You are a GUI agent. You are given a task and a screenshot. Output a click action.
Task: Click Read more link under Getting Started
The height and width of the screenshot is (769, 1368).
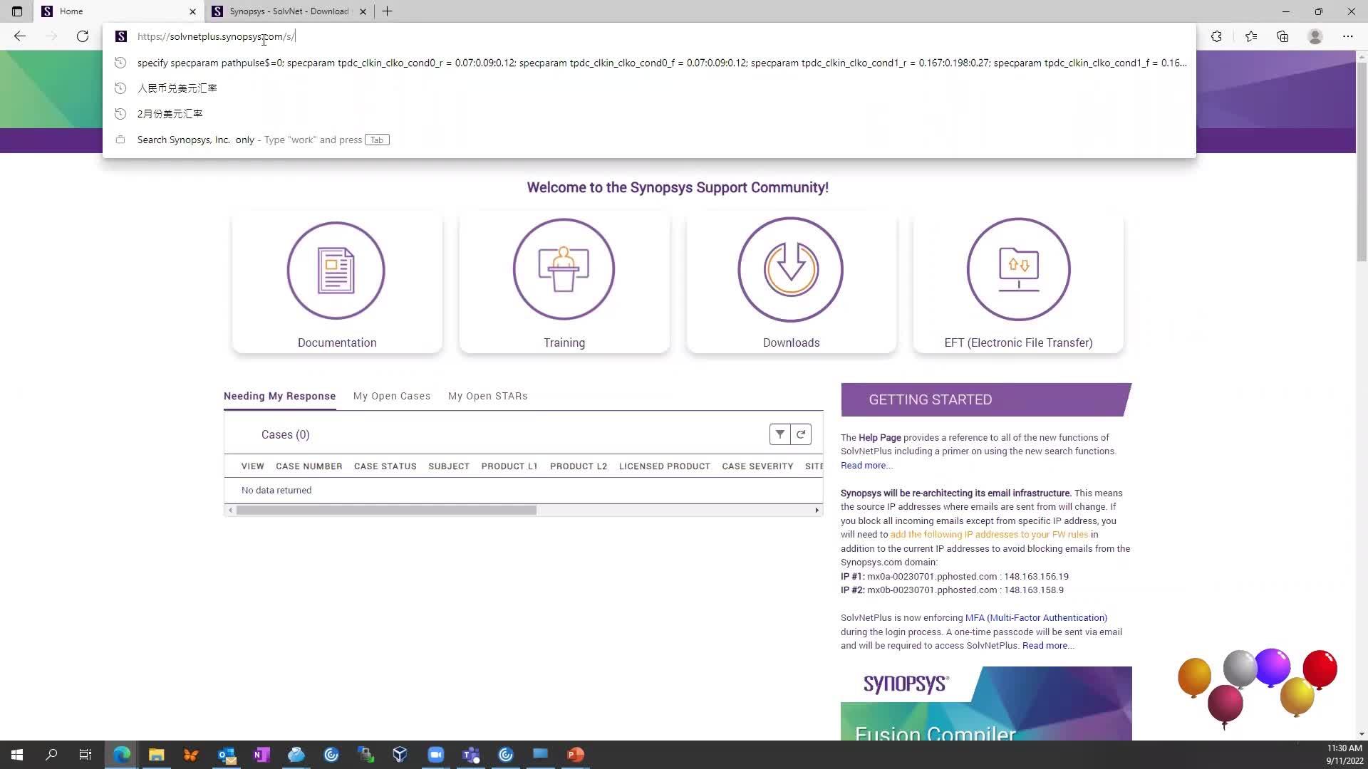click(865, 465)
